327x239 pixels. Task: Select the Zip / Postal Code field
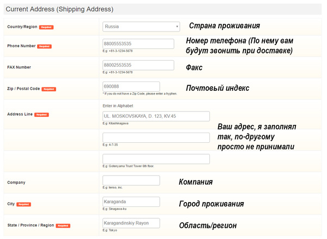(131, 86)
